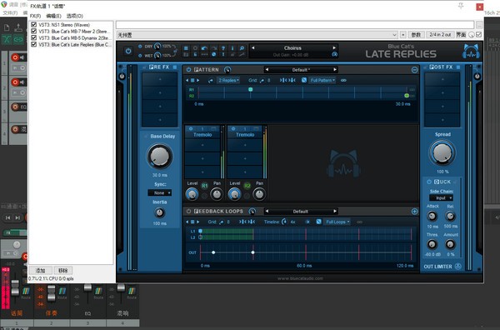This screenshot has height=330, width=500.
Task: Open the Side Chain Input dropdown
Action: [441, 198]
